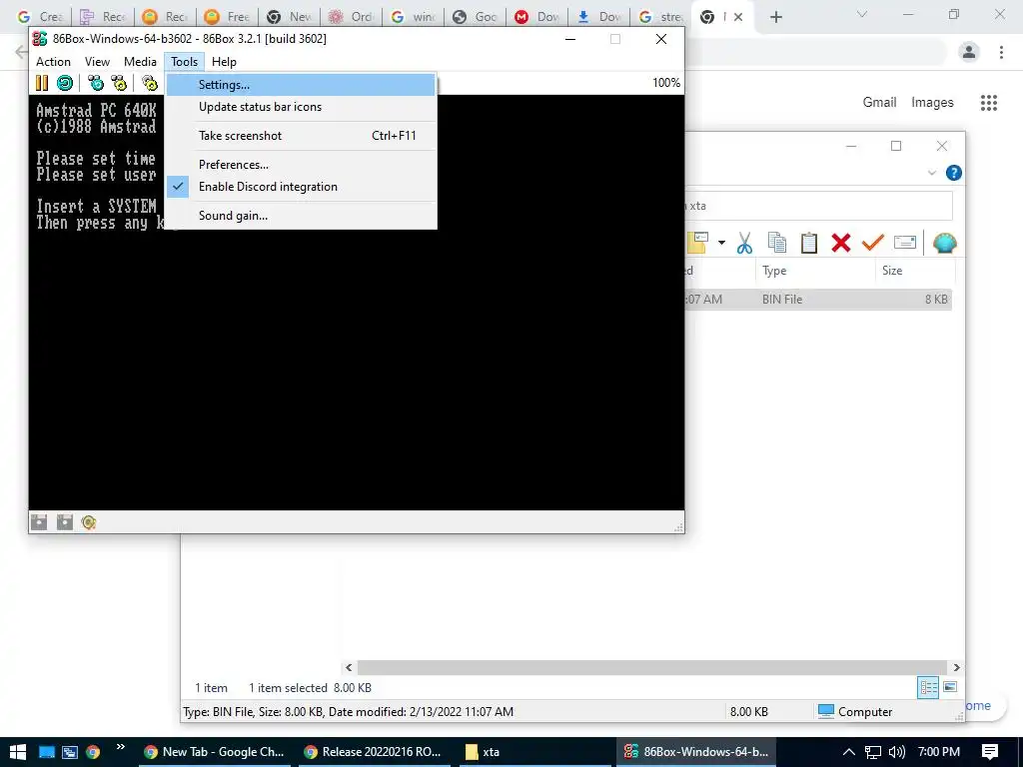Open the volume tray icon

[896, 752]
